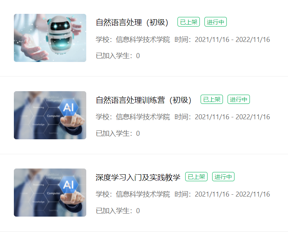This screenshot has width=288, height=232.
Task: Click 进行中 tag of 深度学习入门及实践教学
Action: pyautogui.click(x=223, y=177)
